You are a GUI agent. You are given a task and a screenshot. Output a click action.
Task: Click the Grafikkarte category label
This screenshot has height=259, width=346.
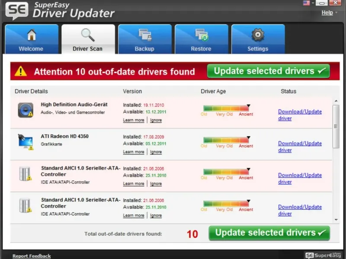tap(51, 144)
